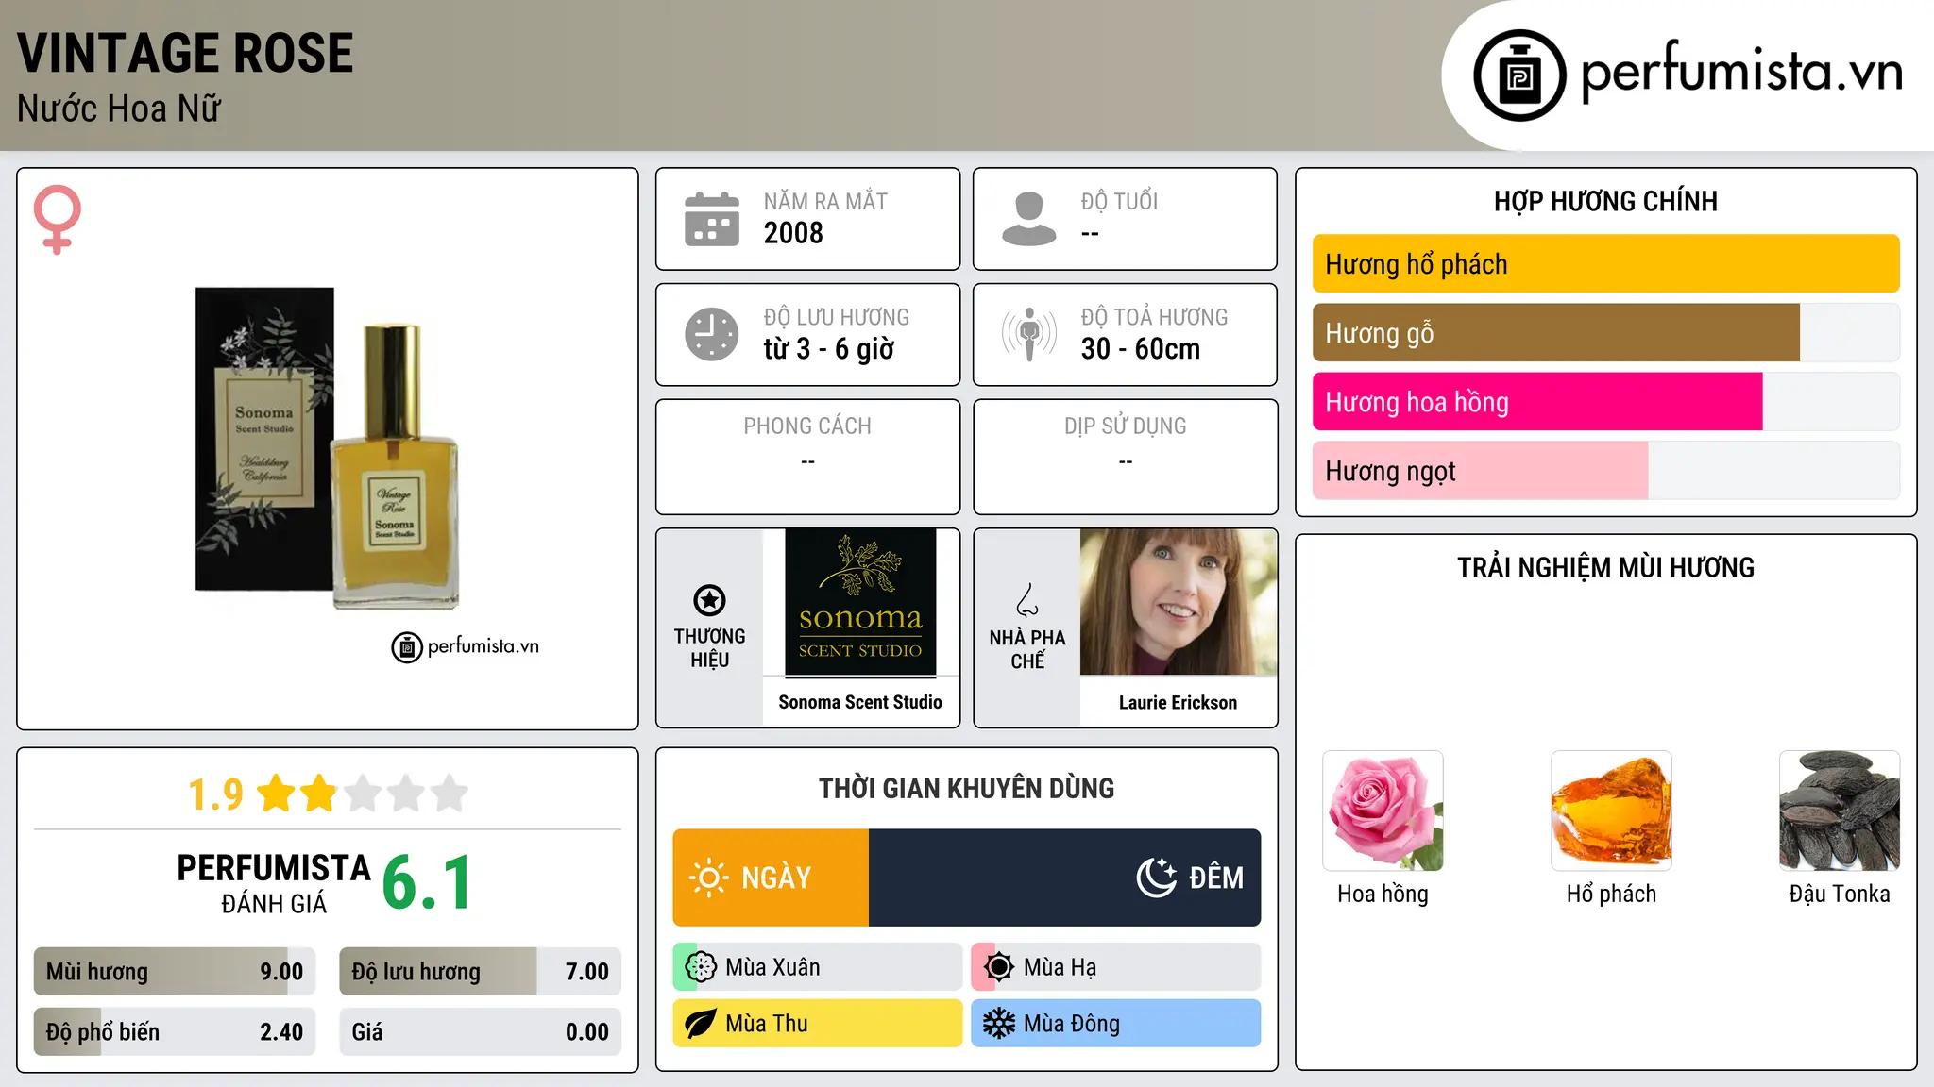
Task: Click the leaf icon for Mùa Thu
Action: (x=700, y=1024)
